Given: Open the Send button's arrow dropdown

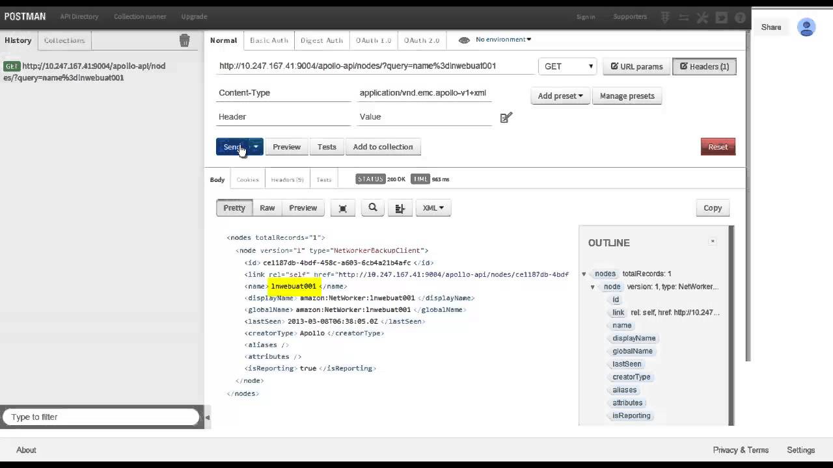Looking at the screenshot, I should (x=256, y=147).
